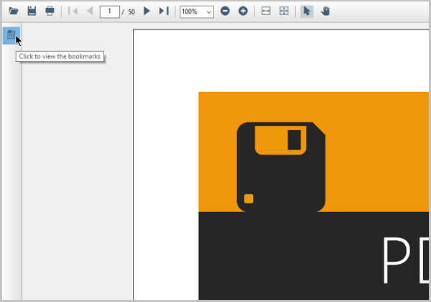
Task: Click the total page count 50
Action: [x=131, y=12]
